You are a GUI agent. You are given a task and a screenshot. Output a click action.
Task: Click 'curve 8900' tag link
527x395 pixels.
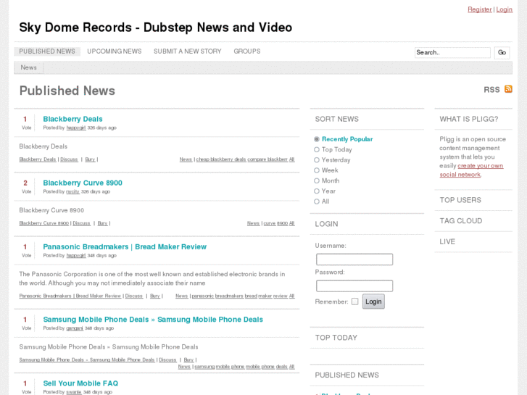pyautogui.click(x=275, y=223)
